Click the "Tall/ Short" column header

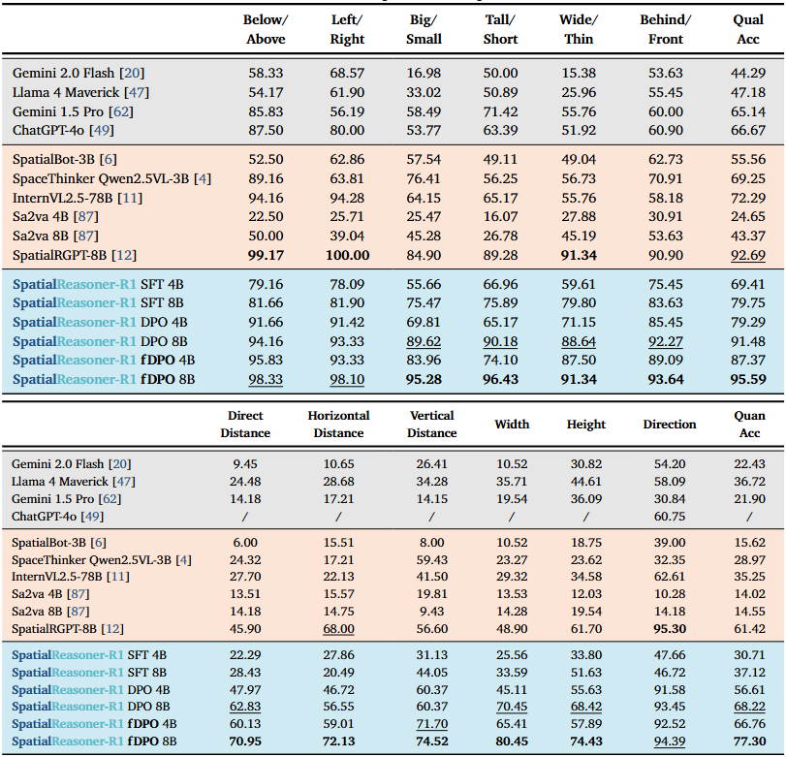[500, 29]
